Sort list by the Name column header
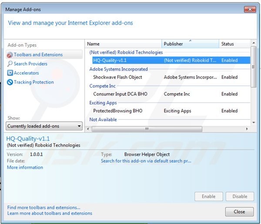The height and width of the screenshot is (224, 261). [123, 44]
